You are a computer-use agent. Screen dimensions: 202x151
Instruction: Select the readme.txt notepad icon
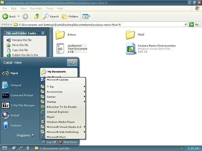pos(60,49)
